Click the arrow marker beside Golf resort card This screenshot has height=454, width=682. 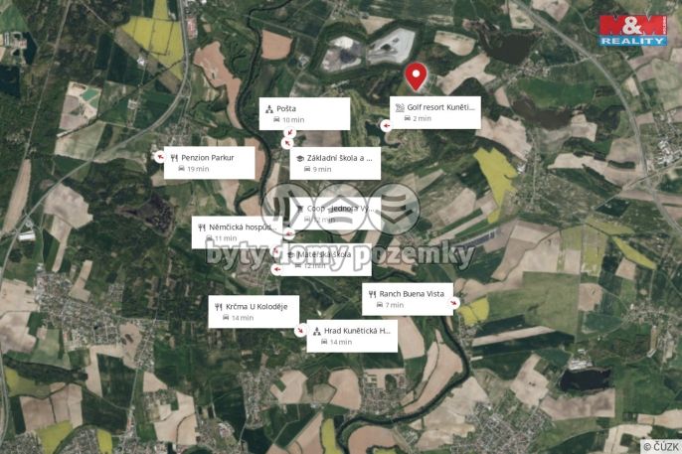pyautogui.click(x=386, y=126)
